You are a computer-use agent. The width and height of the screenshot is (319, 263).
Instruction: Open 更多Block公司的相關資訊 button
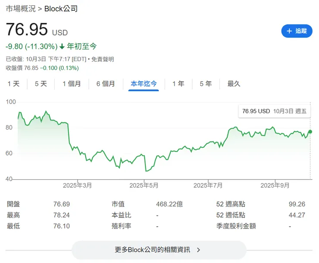[159, 250]
